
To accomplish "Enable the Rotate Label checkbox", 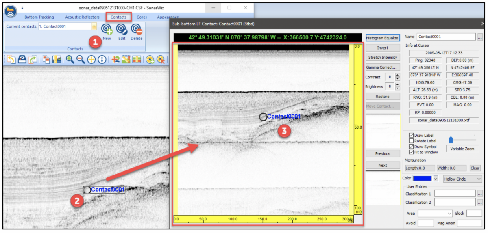I will click(x=411, y=141).
